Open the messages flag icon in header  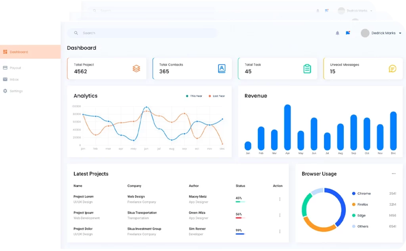pos(348,33)
